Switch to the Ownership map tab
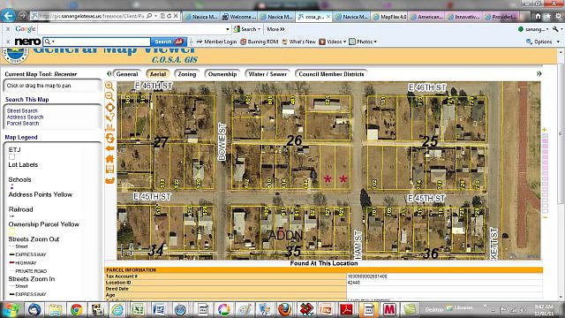565x318 pixels. [x=222, y=74]
